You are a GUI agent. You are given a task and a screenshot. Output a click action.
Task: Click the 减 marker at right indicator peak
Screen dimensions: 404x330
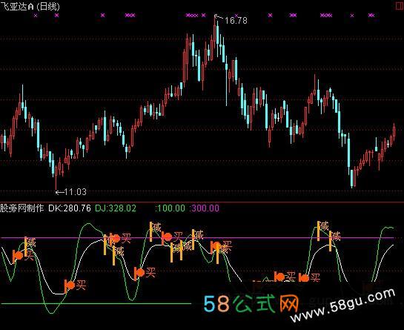[x=324, y=226]
